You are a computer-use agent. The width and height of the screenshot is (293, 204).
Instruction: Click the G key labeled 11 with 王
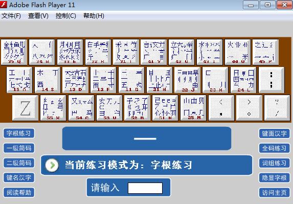point(131,80)
